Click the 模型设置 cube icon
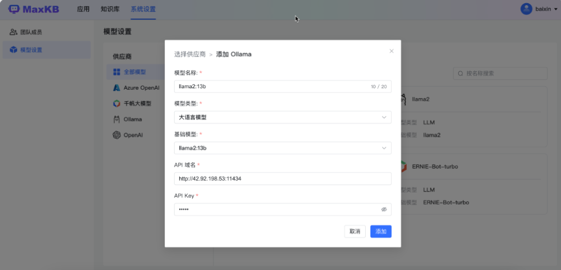This screenshot has height=270, width=561. (x=13, y=50)
